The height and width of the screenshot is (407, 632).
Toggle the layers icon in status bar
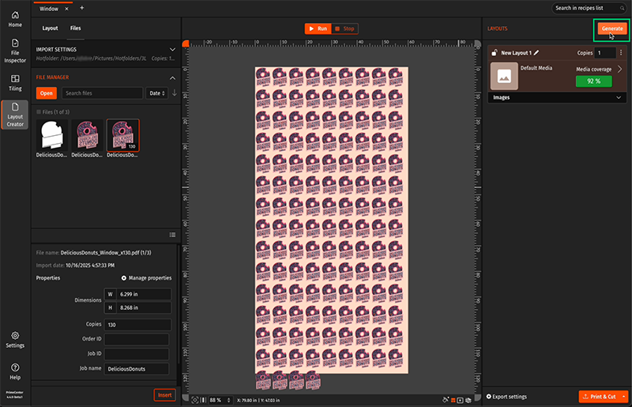pyautogui.click(x=468, y=400)
